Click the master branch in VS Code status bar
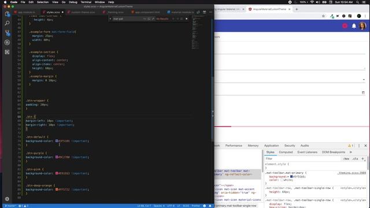 tap(10, 206)
